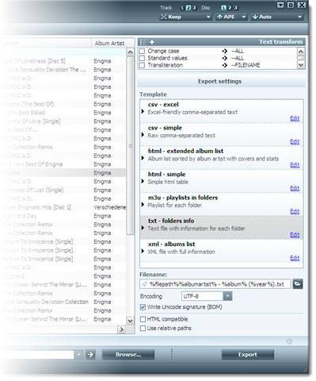Screen dimensions: 316x381
Task: Select Disc digit format 3
Action: tap(235, 8)
